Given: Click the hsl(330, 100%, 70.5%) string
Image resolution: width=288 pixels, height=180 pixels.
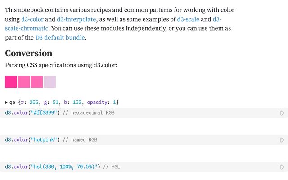Looking at the screenshot, I should [x=64, y=167].
